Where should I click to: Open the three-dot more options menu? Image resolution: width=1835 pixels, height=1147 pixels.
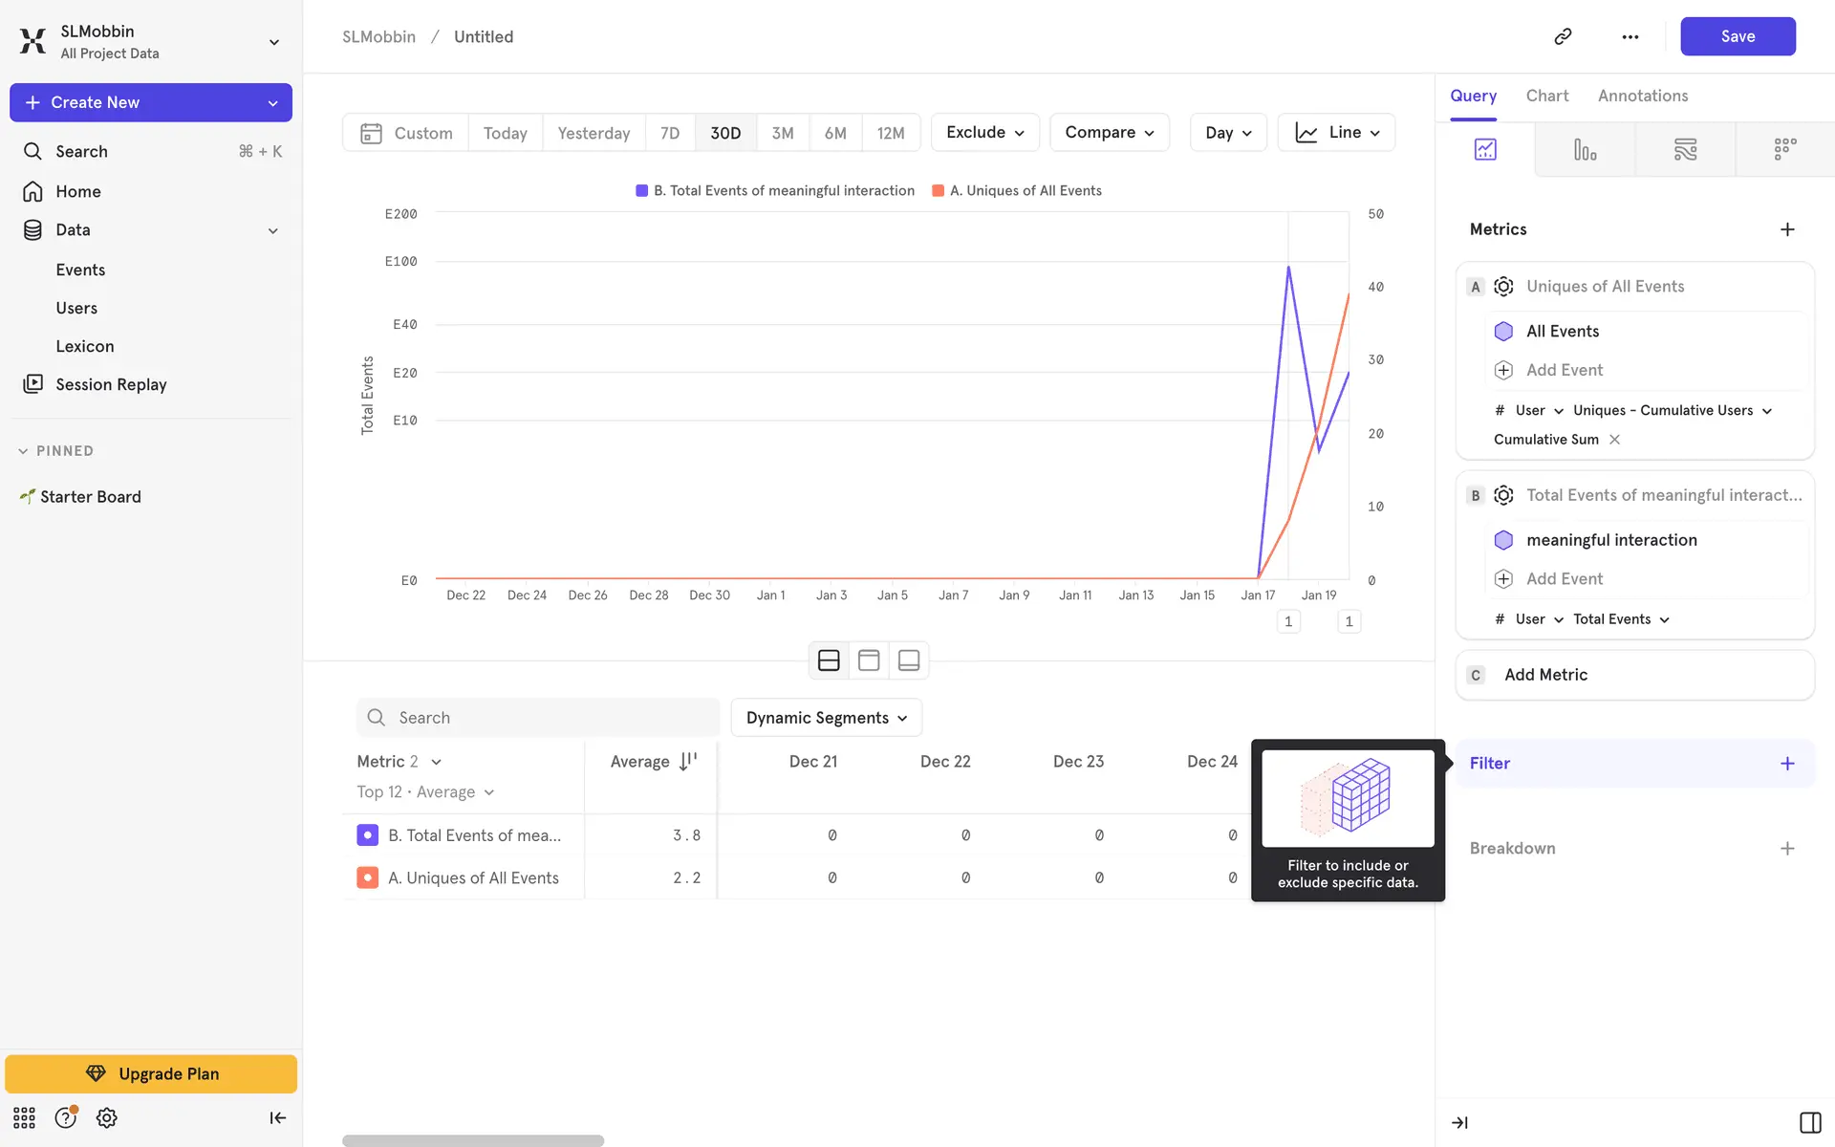(1630, 36)
